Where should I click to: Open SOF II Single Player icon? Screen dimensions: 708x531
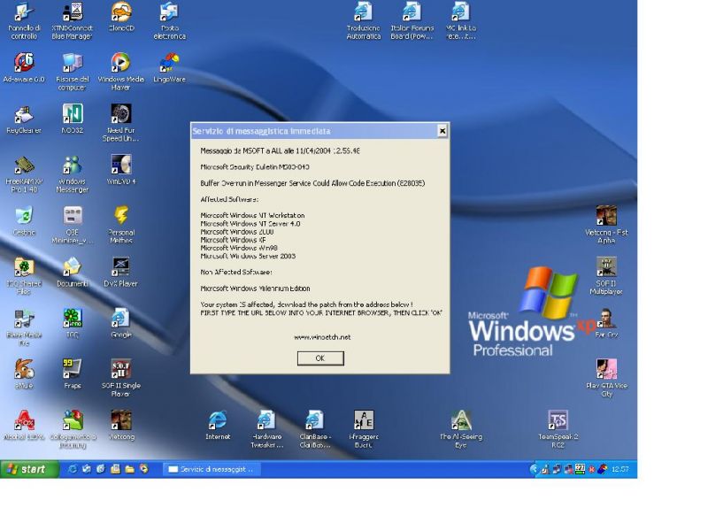click(121, 379)
